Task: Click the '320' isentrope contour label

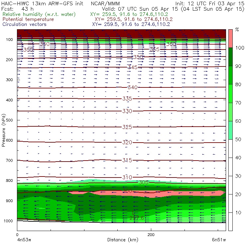Action: [x=127, y=142]
